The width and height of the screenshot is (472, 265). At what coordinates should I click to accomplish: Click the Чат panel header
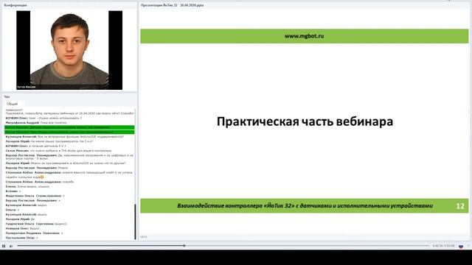point(7,96)
